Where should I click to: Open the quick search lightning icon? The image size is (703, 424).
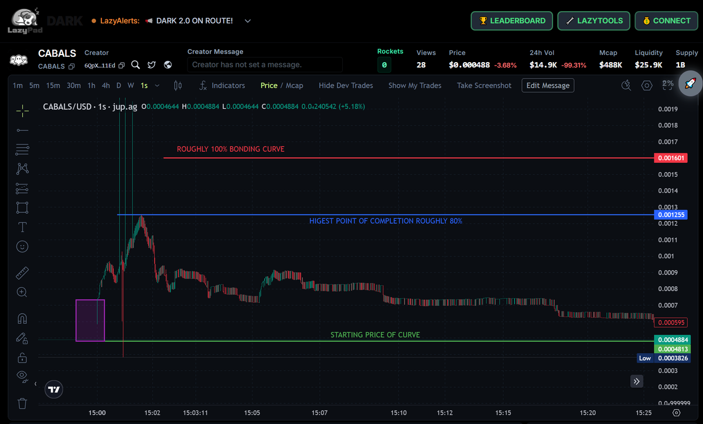tap(626, 86)
